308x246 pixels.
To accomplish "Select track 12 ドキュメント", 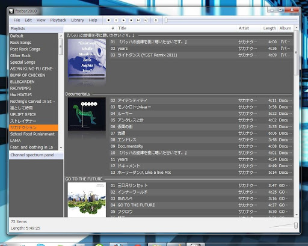I will tap(201, 166).
